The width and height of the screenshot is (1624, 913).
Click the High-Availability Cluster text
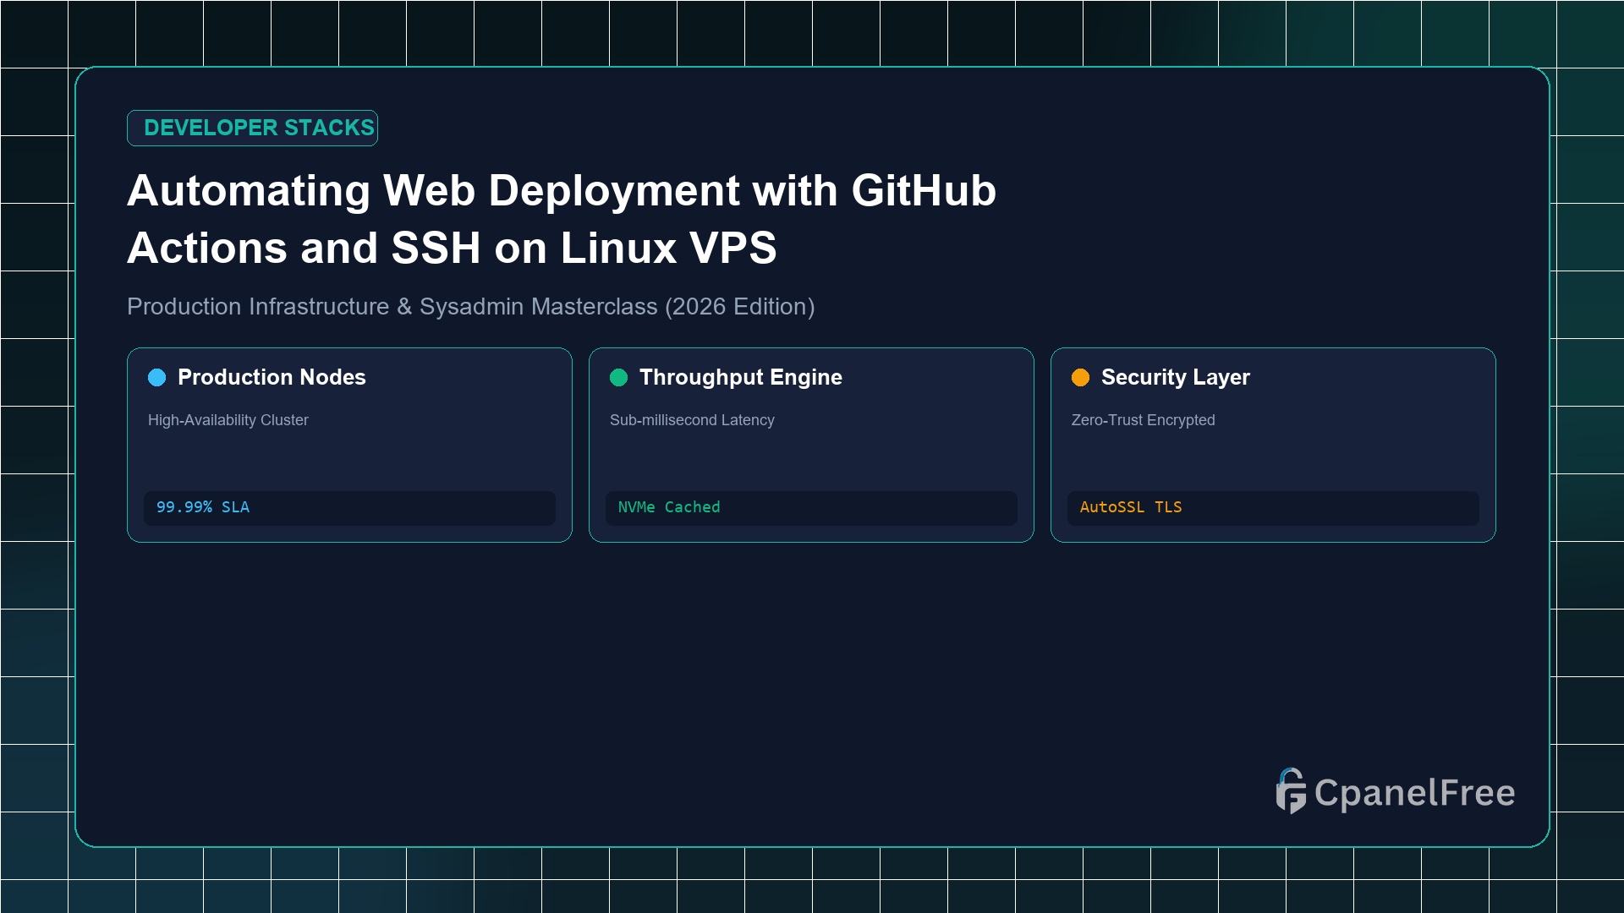click(x=228, y=420)
